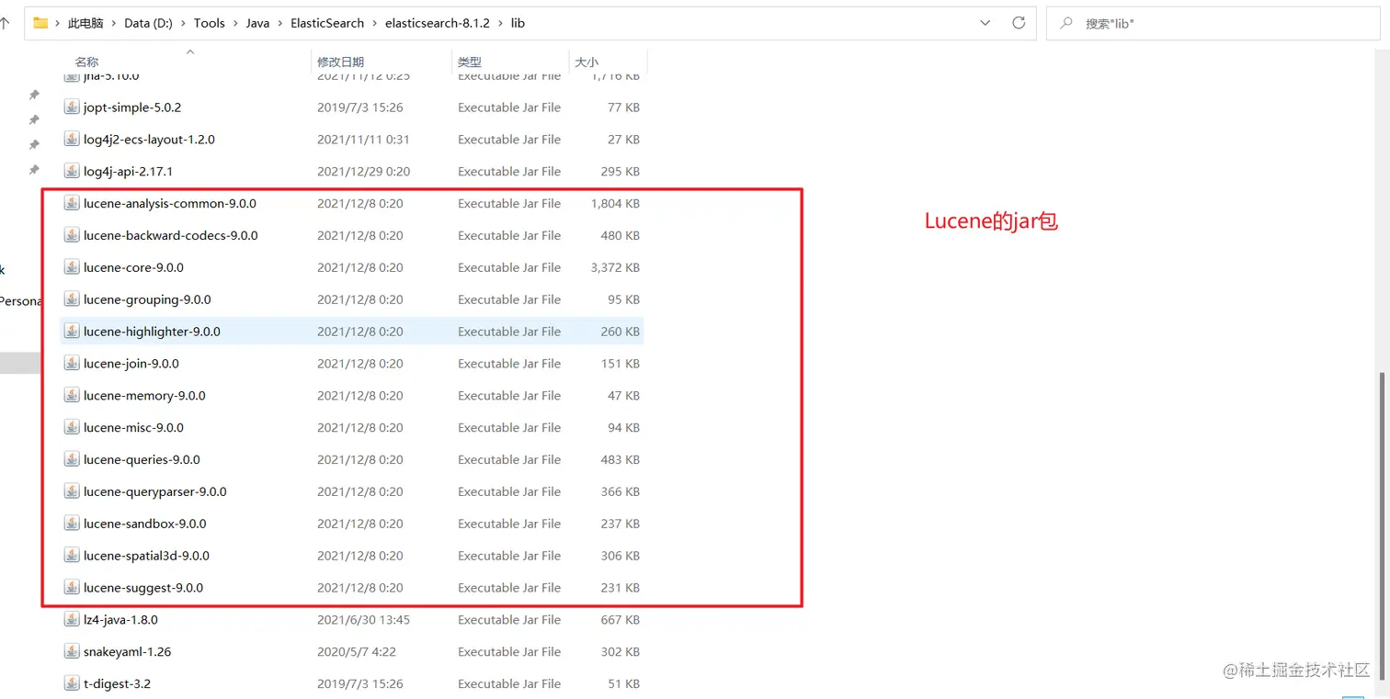Select file lz4-java-1.8.0
The height and width of the screenshot is (699, 1390).
[x=120, y=620]
